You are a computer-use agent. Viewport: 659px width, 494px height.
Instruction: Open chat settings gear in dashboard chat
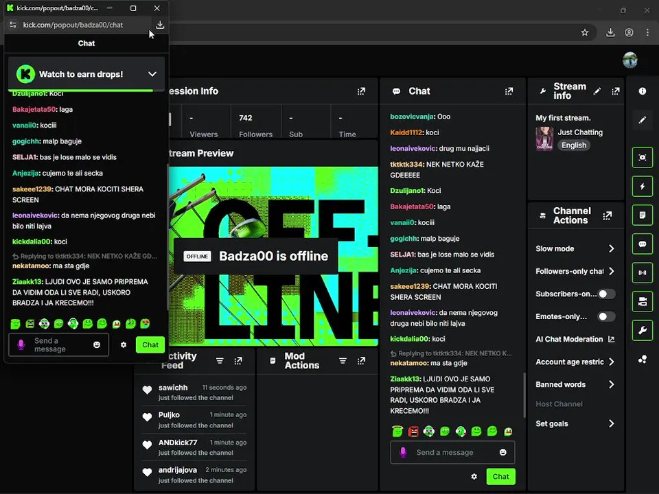coord(474,477)
